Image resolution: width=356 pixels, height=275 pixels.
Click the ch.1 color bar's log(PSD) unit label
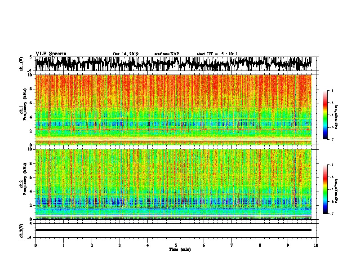click(337, 117)
